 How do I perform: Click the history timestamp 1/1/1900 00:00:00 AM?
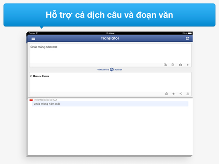tap(45, 100)
